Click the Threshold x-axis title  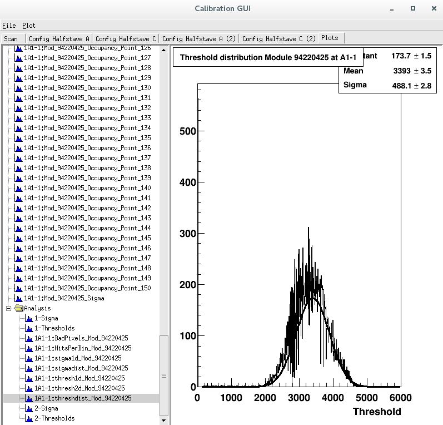(x=377, y=412)
